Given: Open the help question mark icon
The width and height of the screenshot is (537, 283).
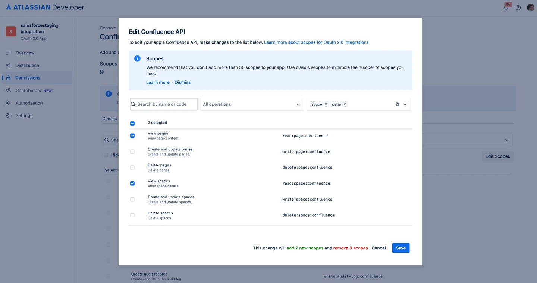Looking at the screenshot, I should (x=518, y=7).
